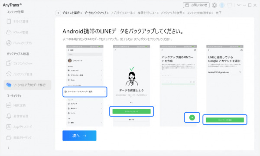Click the Appダウンロード icon
Screen dimensions: 260x156
pos(9,127)
